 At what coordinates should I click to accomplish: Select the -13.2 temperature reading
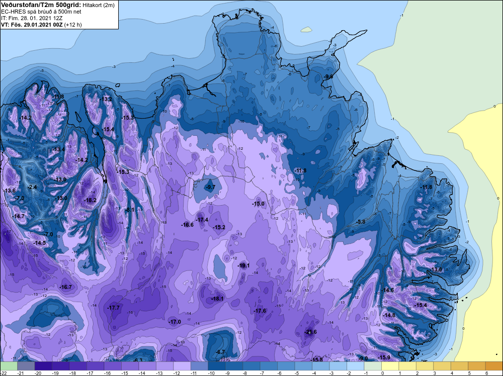coord(106,99)
